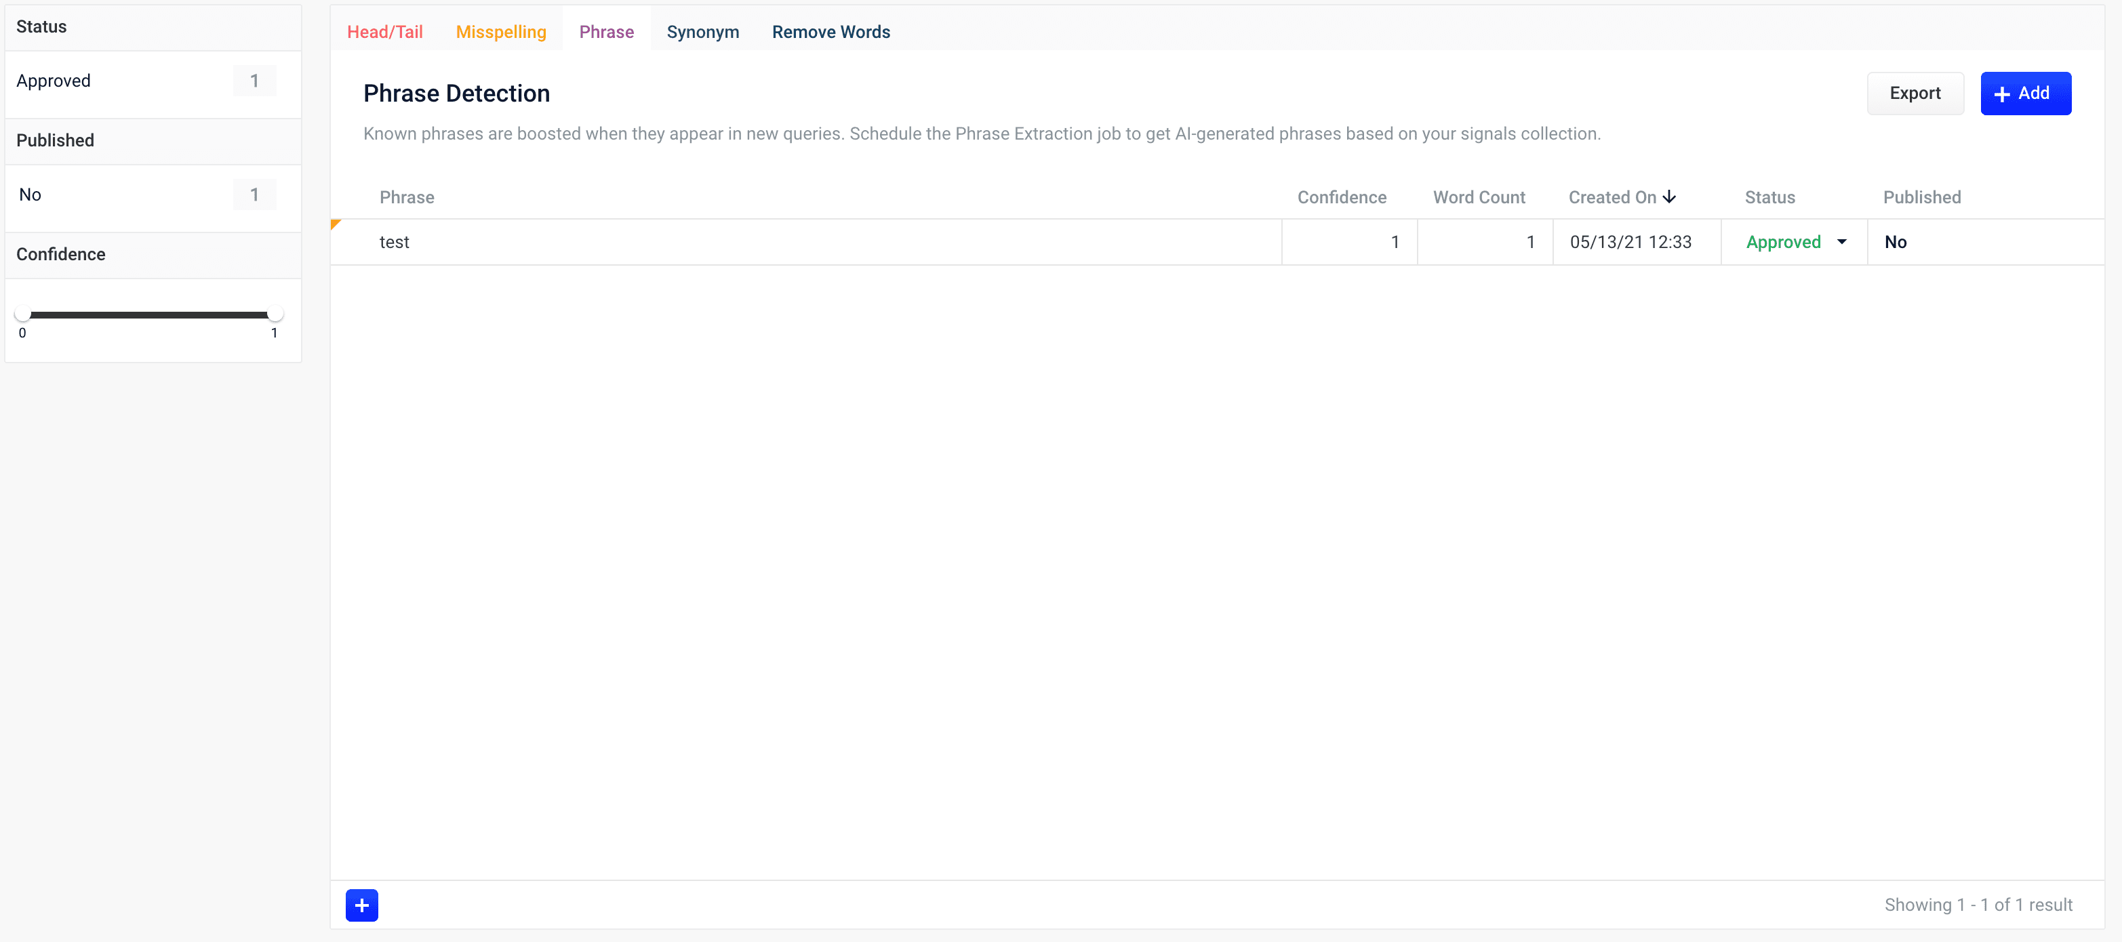Click the 'Showing 1 - 1 of 1 result' text
The image size is (2122, 942).
coord(1978,904)
